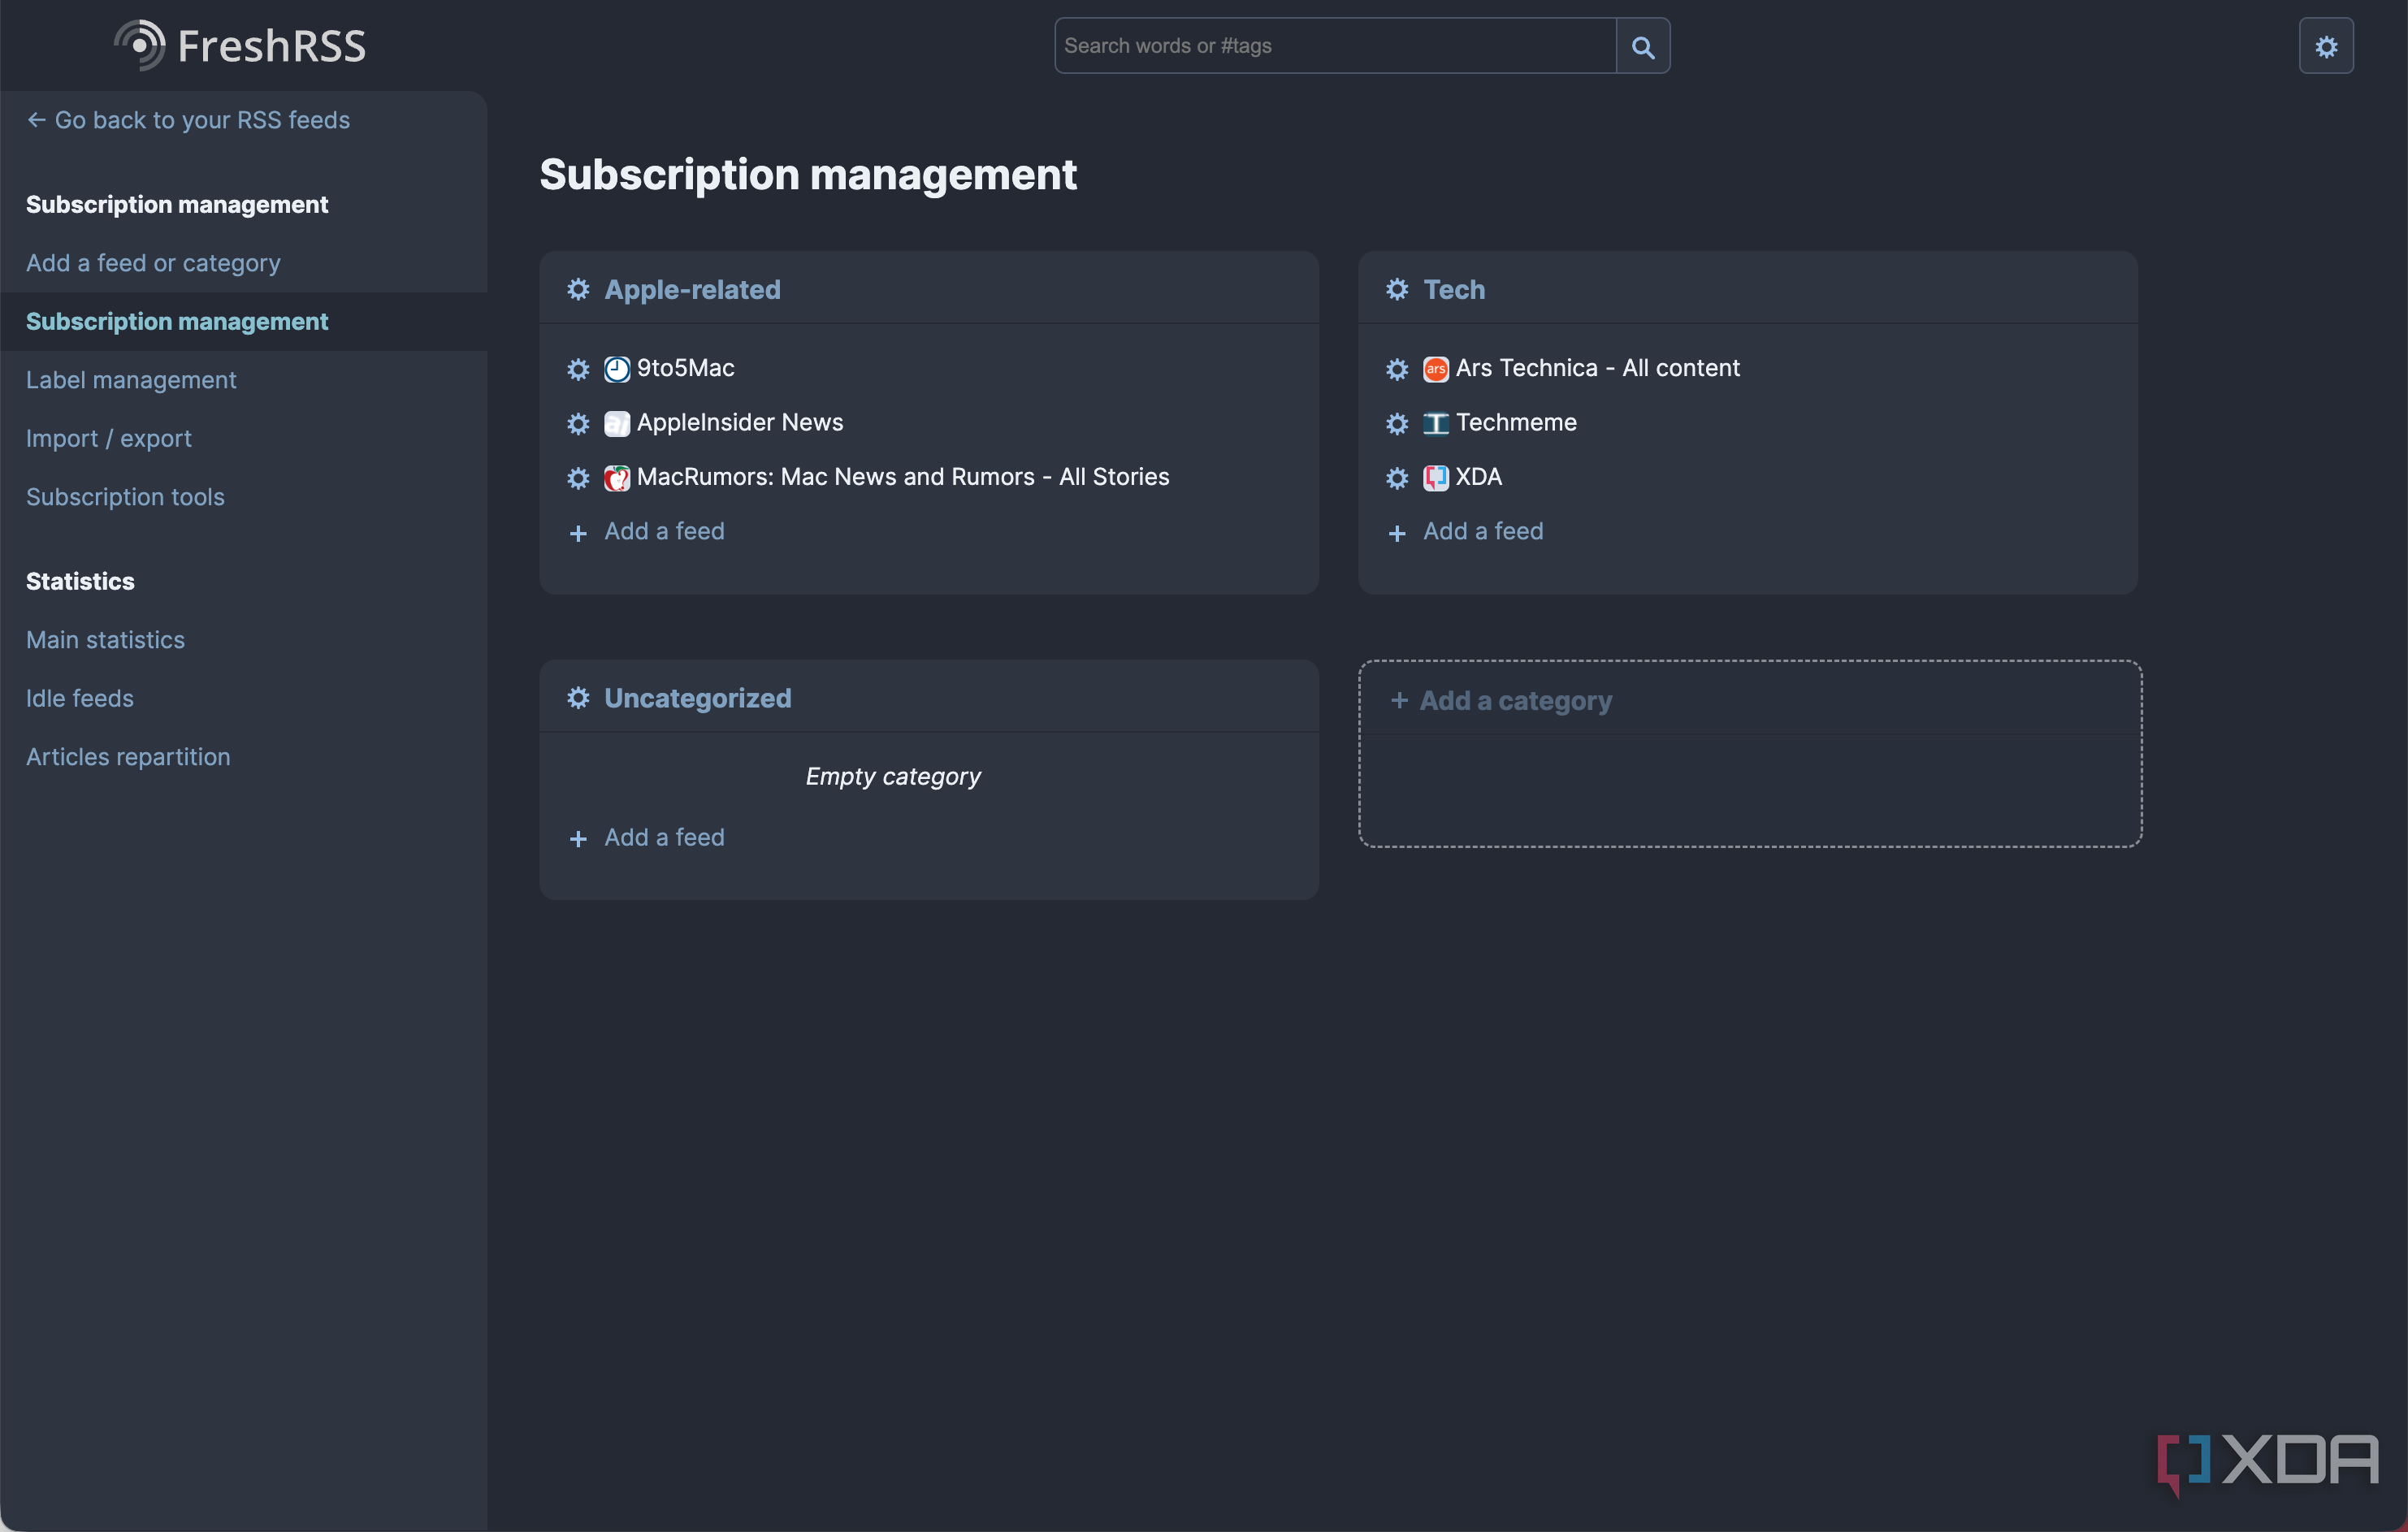The width and height of the screenshot is (2408, 1532).
Task: Open settings gear for Tech category
Action: pos(1397,290)
